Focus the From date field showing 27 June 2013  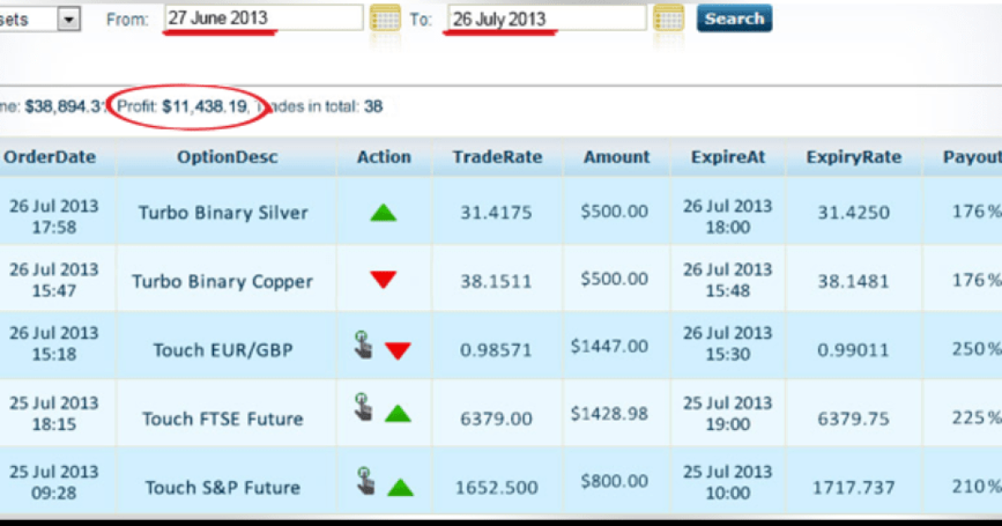[x=263, y=18]
